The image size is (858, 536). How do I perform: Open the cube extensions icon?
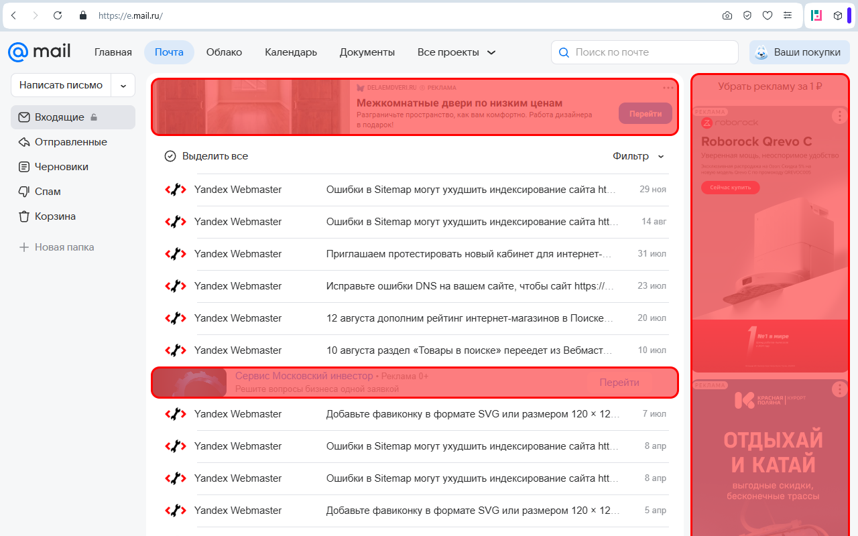click(837, 15)
